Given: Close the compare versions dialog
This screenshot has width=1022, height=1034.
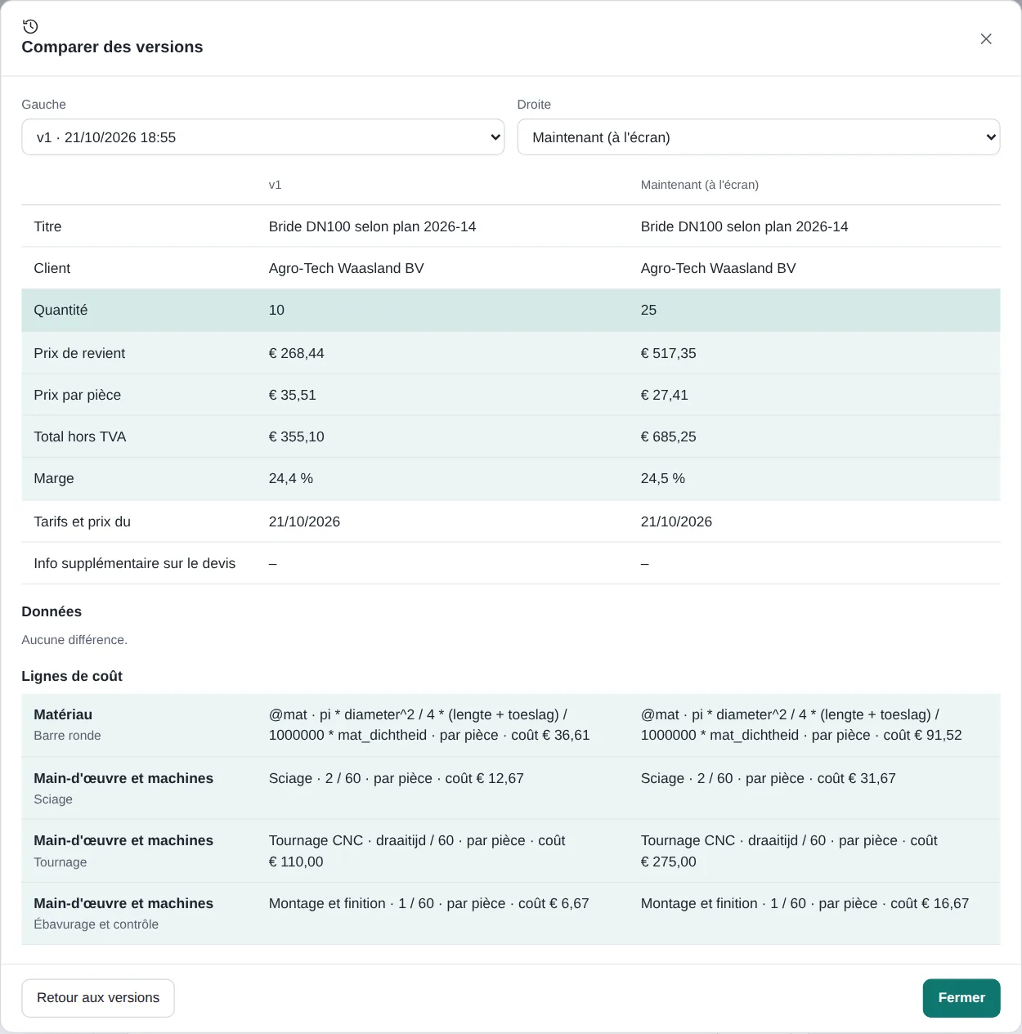Looking at the screenshot, I should (x=986, y=38).
